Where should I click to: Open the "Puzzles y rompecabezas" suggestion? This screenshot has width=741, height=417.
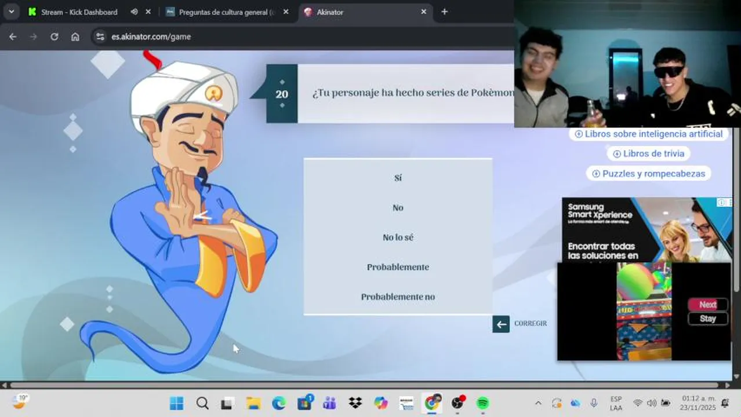(649, 173)
